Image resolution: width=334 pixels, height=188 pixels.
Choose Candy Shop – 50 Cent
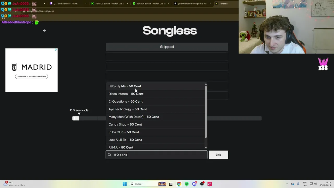155,125
